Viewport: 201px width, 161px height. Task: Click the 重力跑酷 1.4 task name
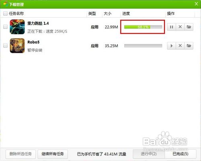[x=38, y=23]
